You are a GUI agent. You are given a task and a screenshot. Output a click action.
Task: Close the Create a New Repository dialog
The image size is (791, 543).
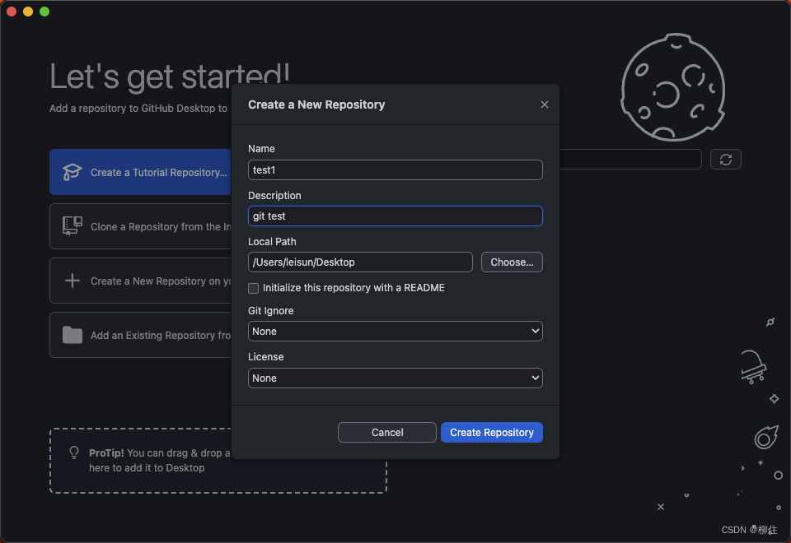coord(545,104)
